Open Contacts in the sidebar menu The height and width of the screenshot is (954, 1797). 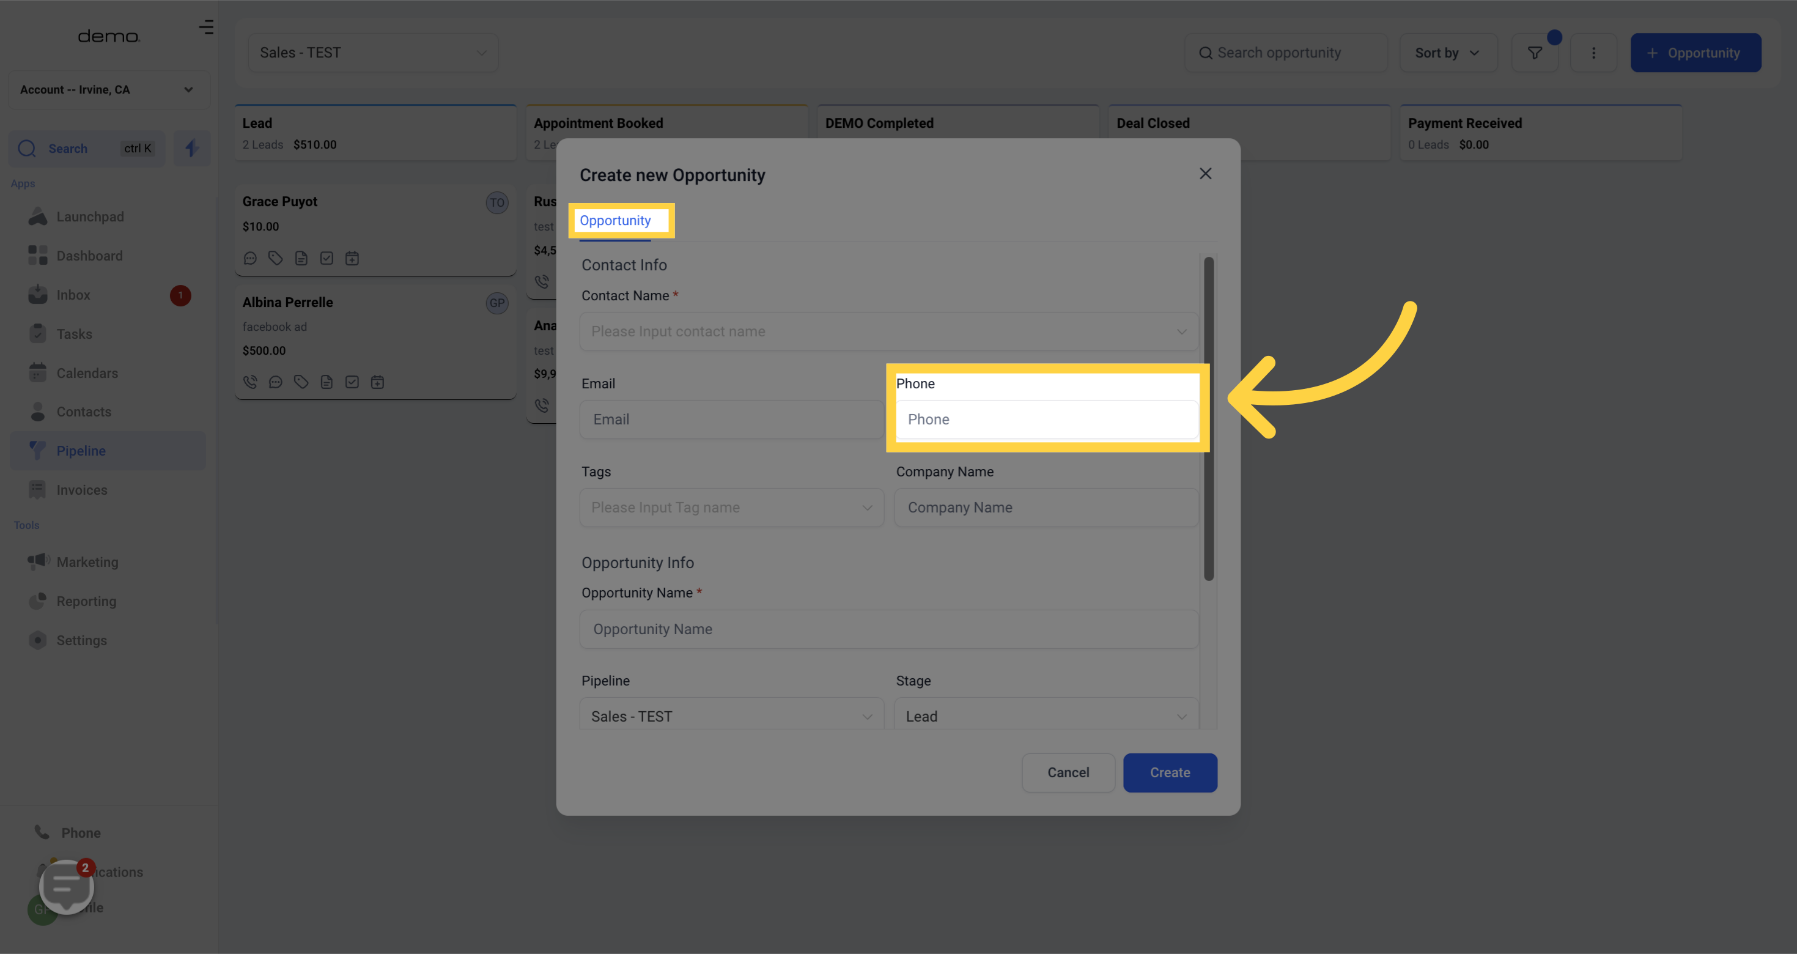pyautogui.click(x=84, y=412)
